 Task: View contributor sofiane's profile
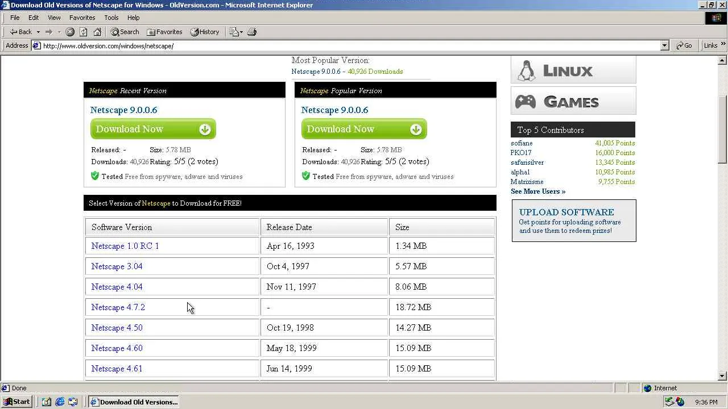click(x=522, y=143)
